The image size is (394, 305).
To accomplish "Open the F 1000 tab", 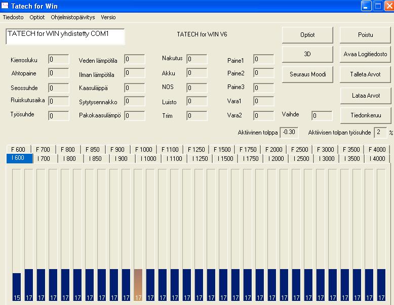I will 144,150.
